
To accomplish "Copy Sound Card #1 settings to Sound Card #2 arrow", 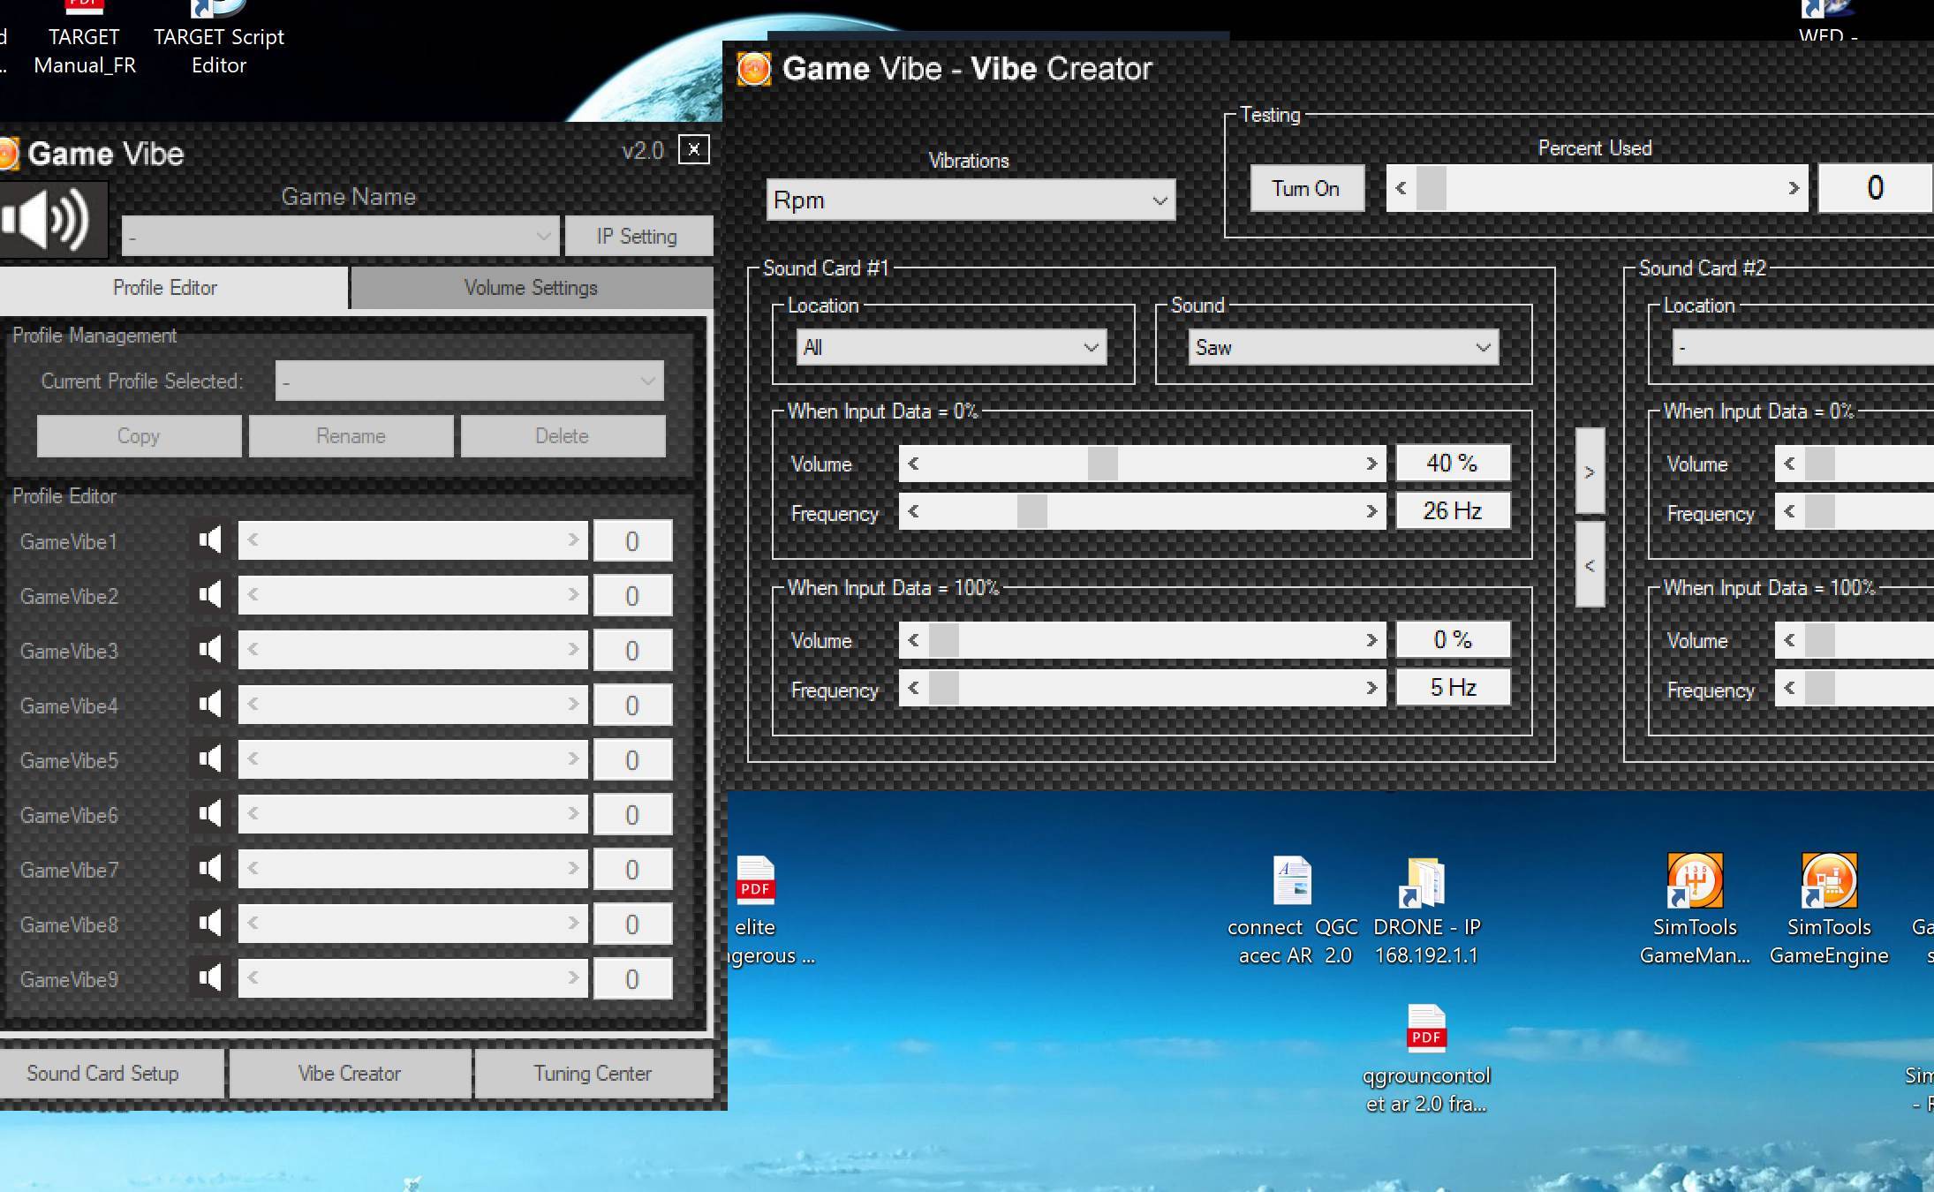I will tap(1590, 472).
